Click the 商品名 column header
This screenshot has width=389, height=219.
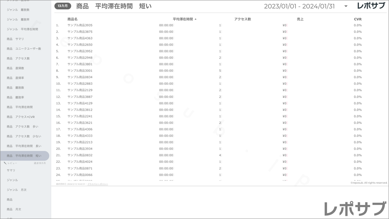click(x=73, y=19)
